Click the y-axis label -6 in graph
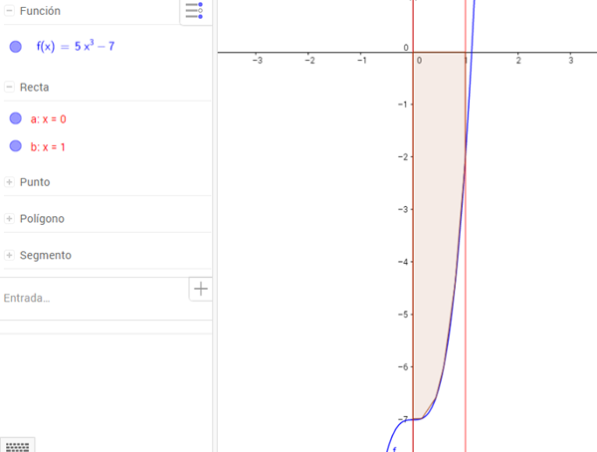This screenshot has width=597, height=452. point(403,366)
